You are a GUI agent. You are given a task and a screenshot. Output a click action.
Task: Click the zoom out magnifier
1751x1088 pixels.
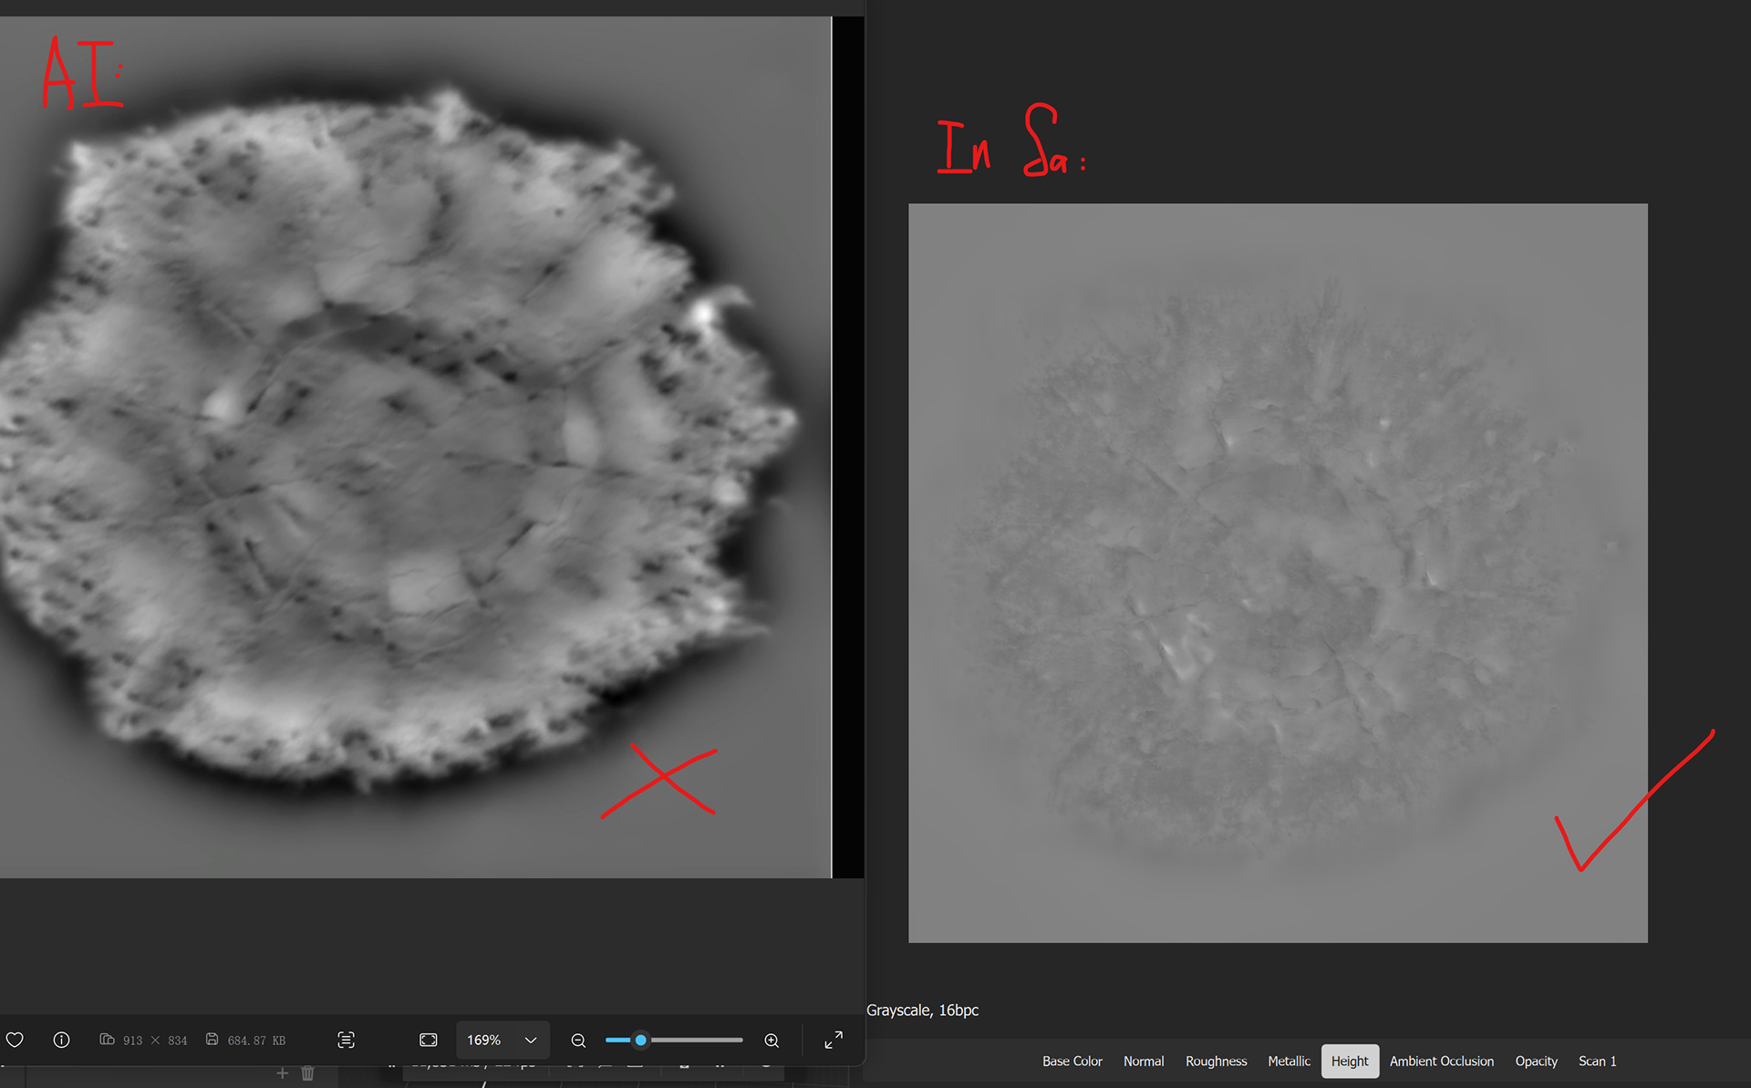point(578,1040)
